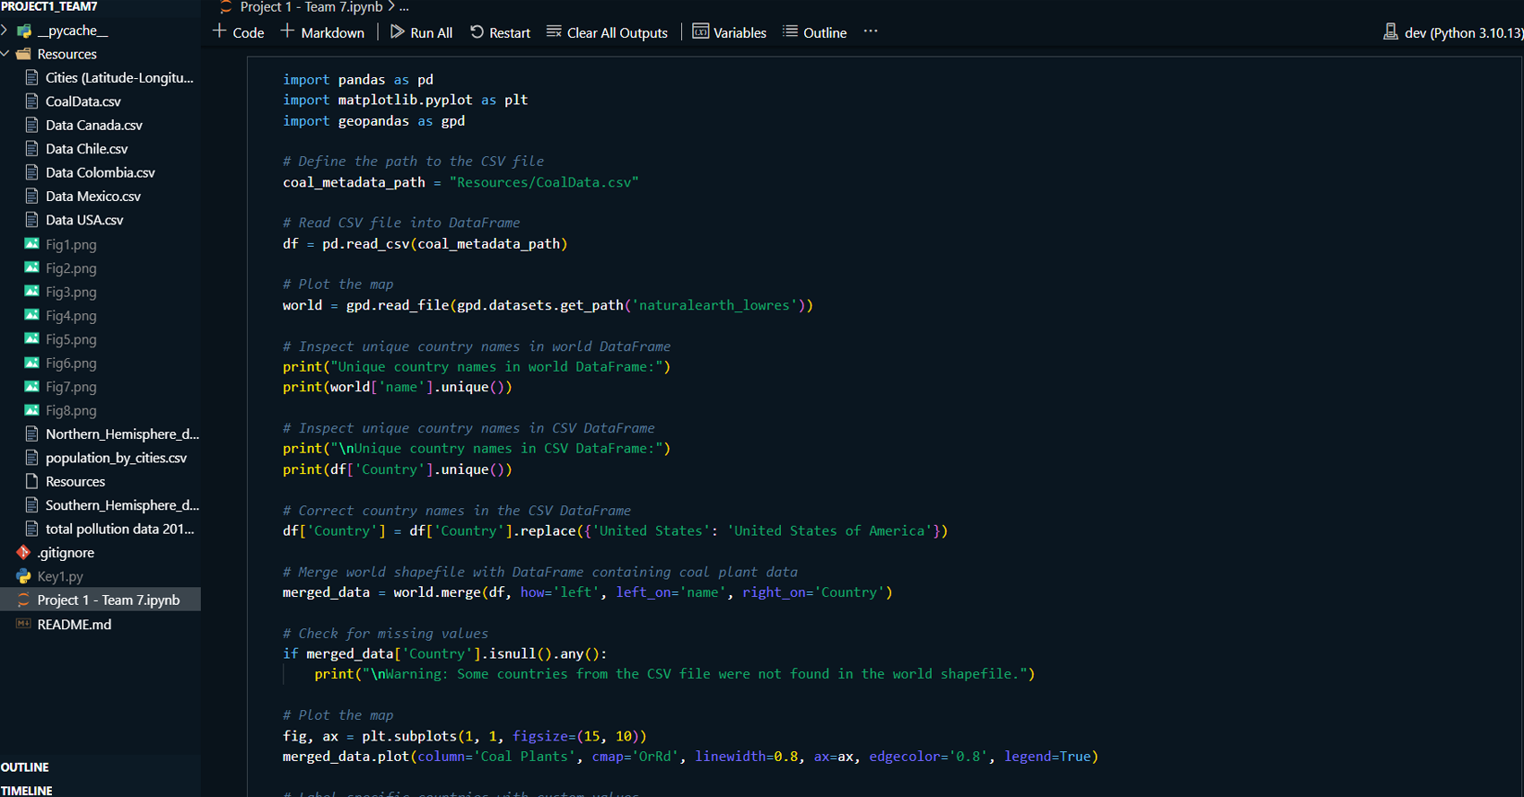The width and height of the screenshot is (1524, 797).
Task: Click the Run All play icon
Action: 397,32
